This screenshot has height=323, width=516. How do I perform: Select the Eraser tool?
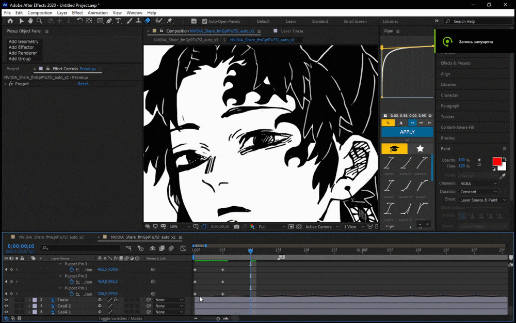point(148,21)
